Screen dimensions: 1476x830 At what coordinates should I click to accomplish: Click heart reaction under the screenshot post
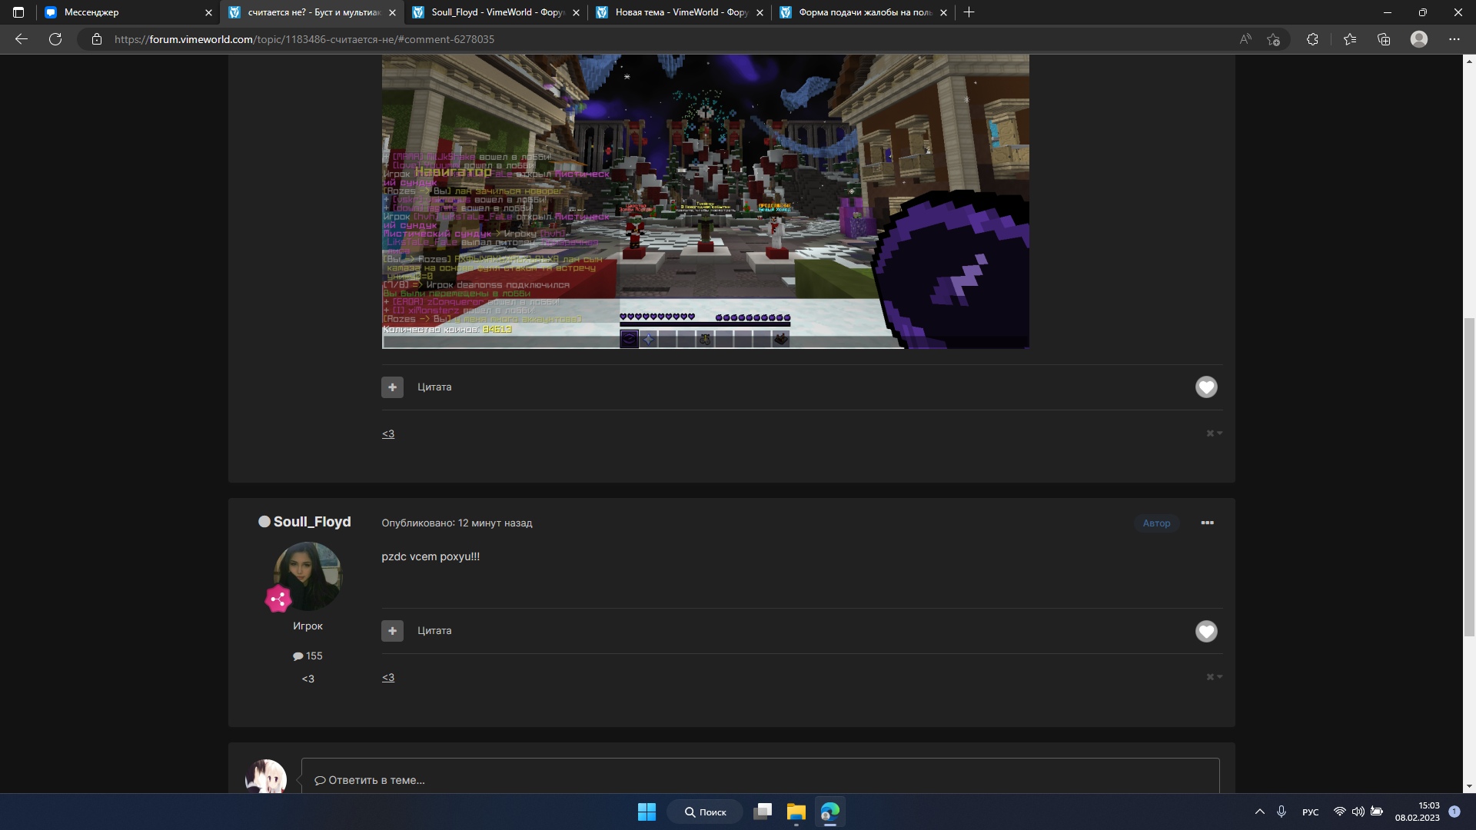click(x=1205, y=387)
